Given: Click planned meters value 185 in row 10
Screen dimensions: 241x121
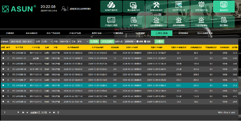Looking at the screenshot, I should (x=115, y=102).
